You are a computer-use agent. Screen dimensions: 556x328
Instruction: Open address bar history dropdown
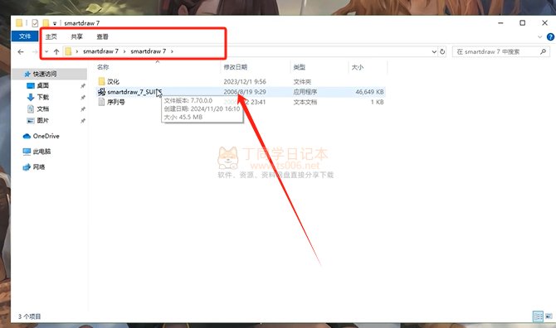434,51
